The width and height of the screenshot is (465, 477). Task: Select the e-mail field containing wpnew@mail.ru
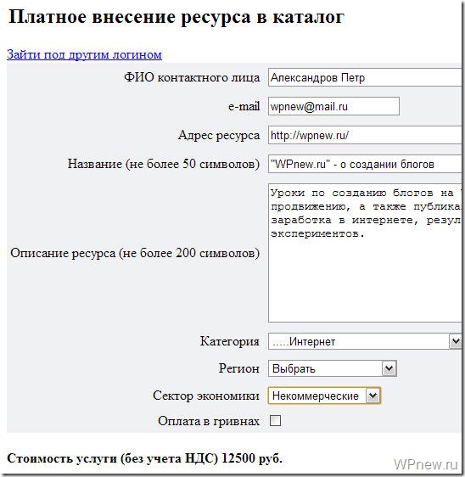[x=333, y=106]
